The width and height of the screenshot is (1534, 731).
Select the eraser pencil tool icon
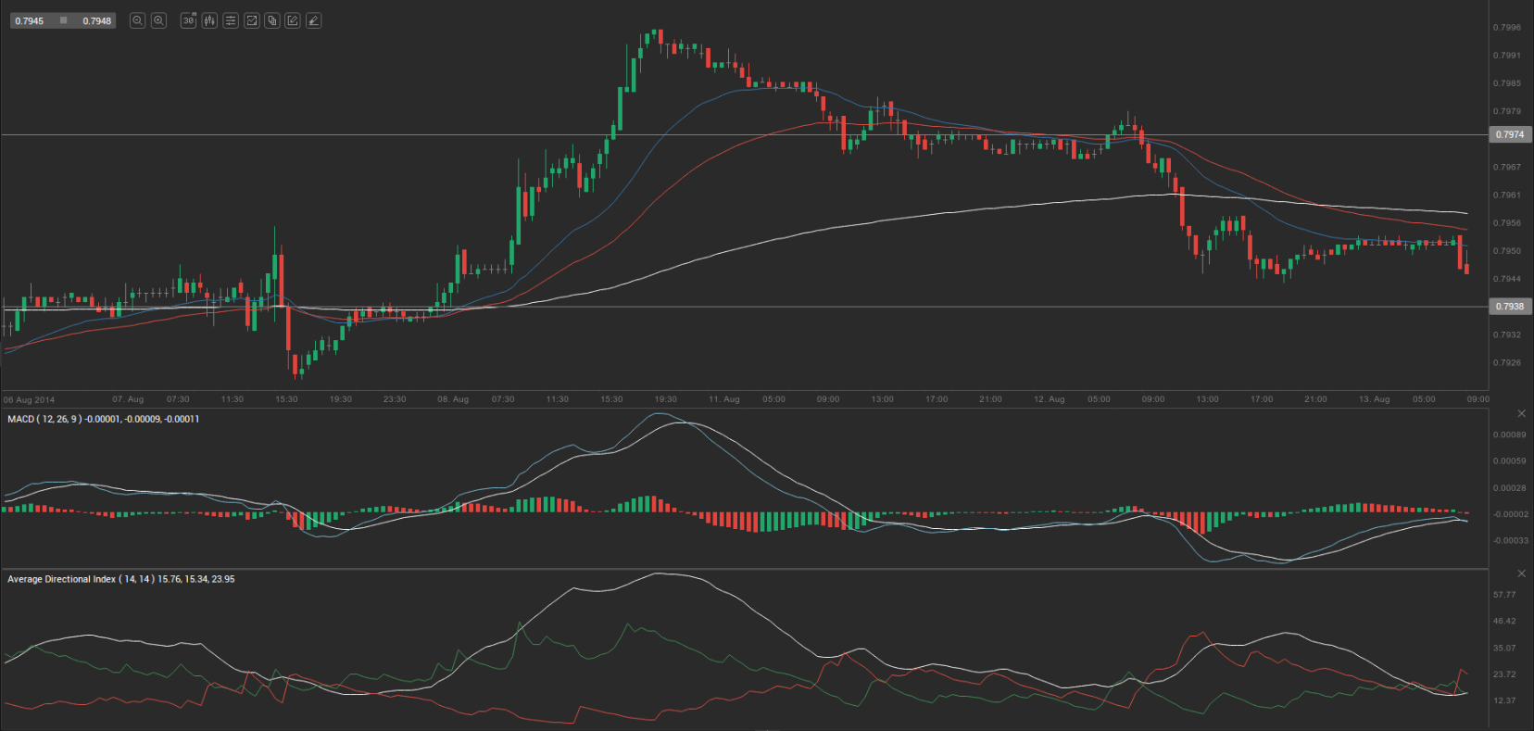(x=314, y=20)
